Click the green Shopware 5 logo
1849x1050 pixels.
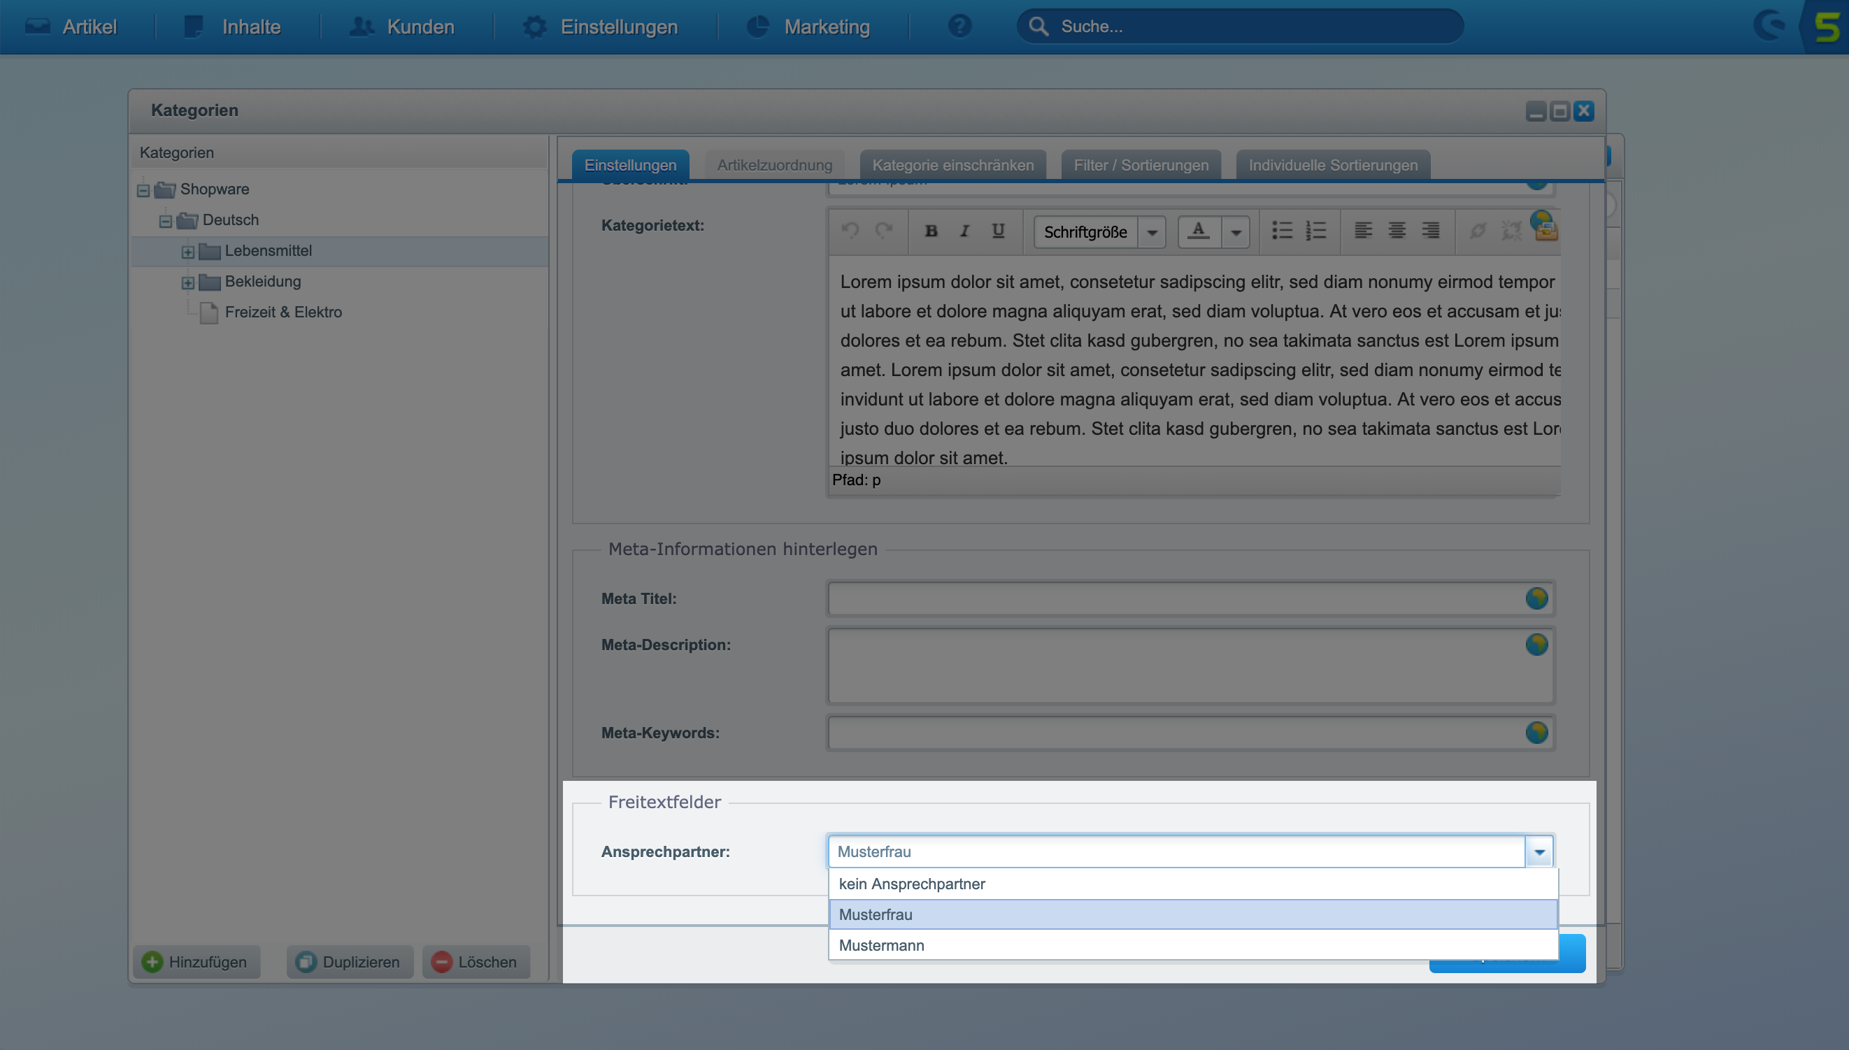(x=1826, y=27)
